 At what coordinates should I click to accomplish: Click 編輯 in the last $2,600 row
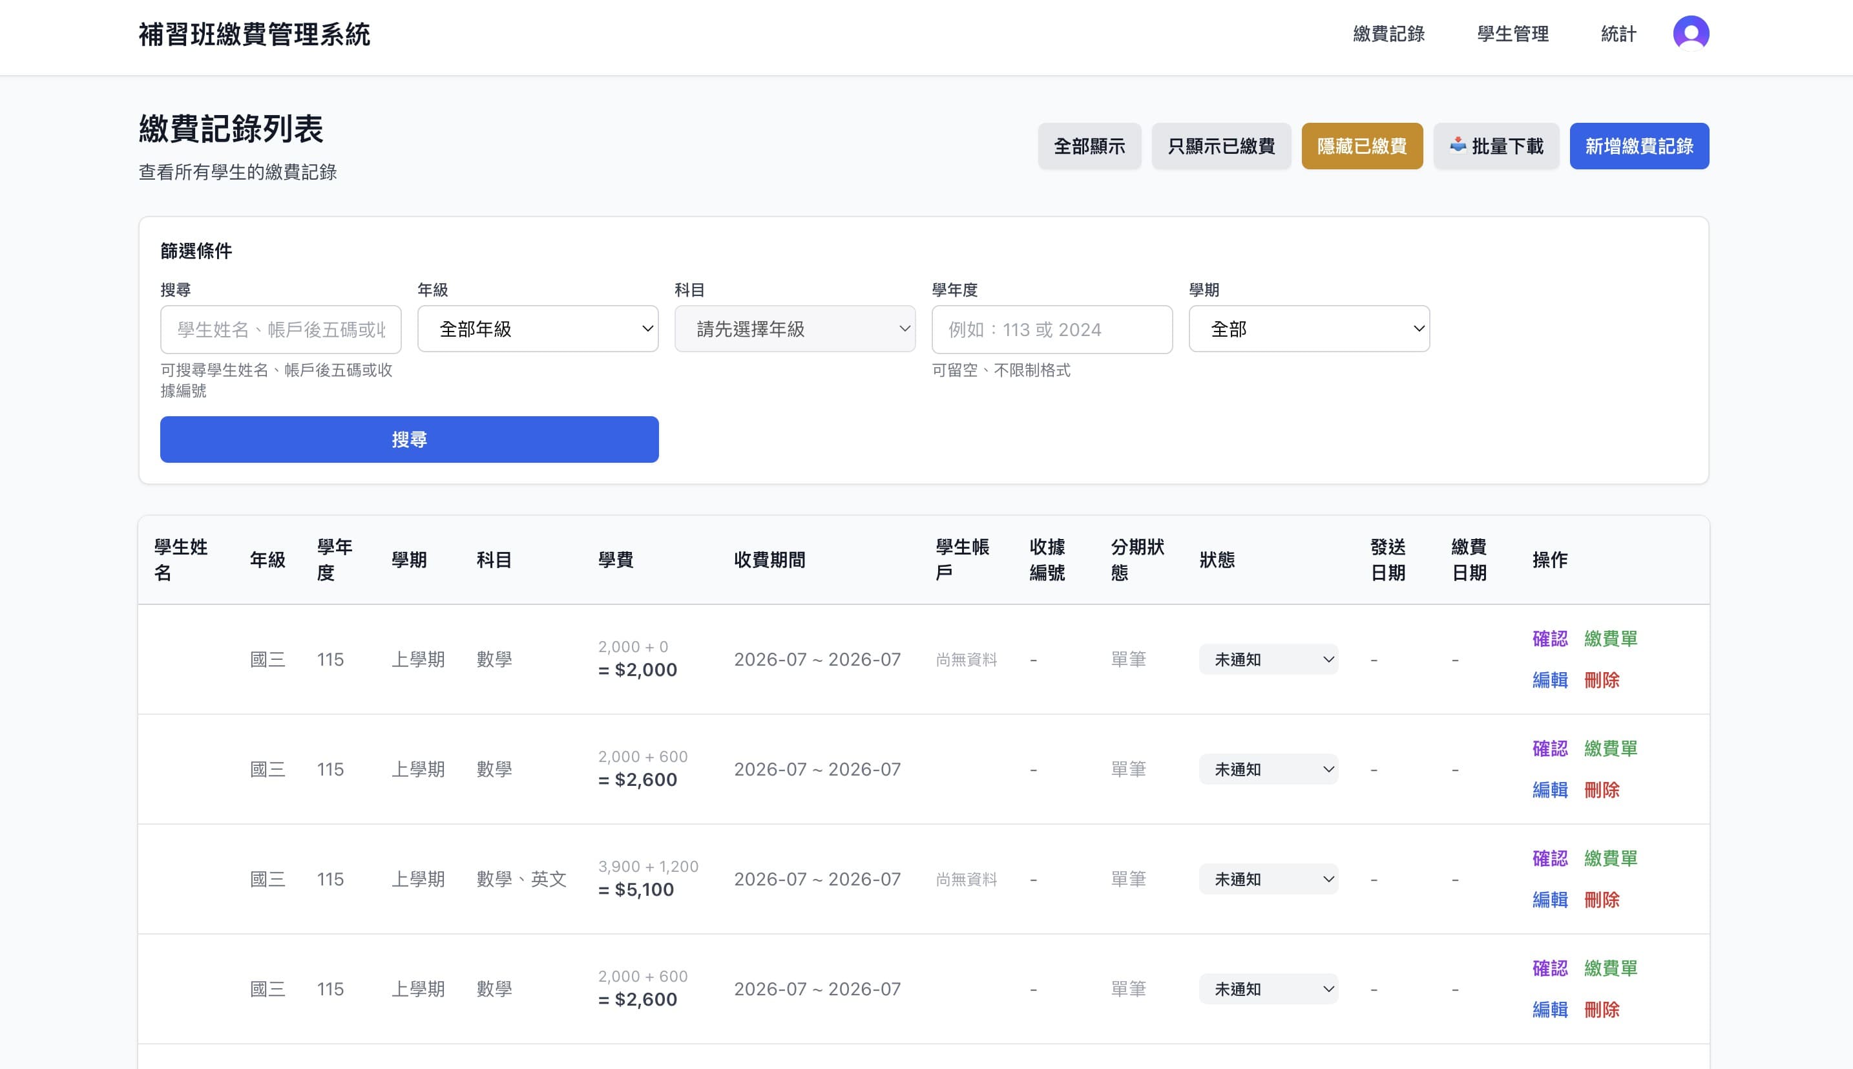tap(1550, 1010)
